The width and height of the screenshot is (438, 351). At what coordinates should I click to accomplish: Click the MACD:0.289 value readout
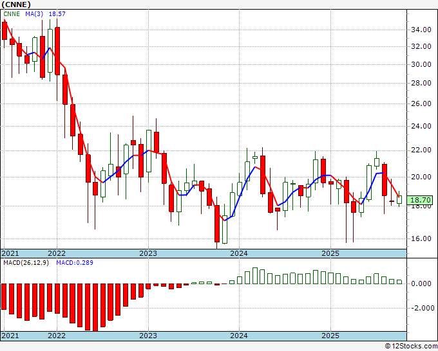[75, 263]
